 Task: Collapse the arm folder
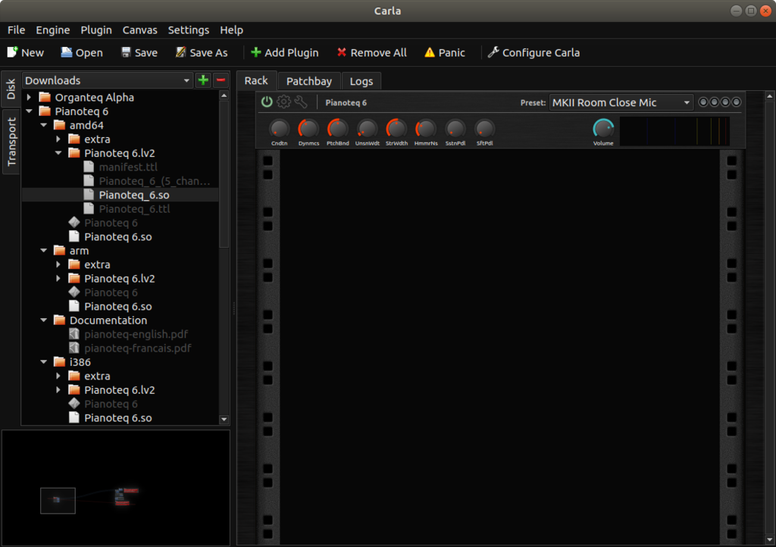click(x=43, y=251)
